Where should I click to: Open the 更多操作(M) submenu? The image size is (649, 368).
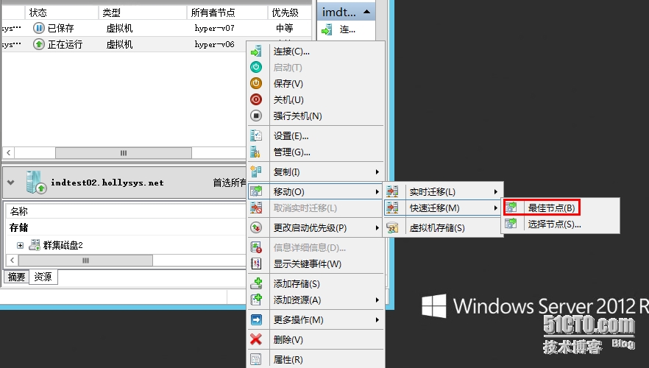click(x=316, y=319)
